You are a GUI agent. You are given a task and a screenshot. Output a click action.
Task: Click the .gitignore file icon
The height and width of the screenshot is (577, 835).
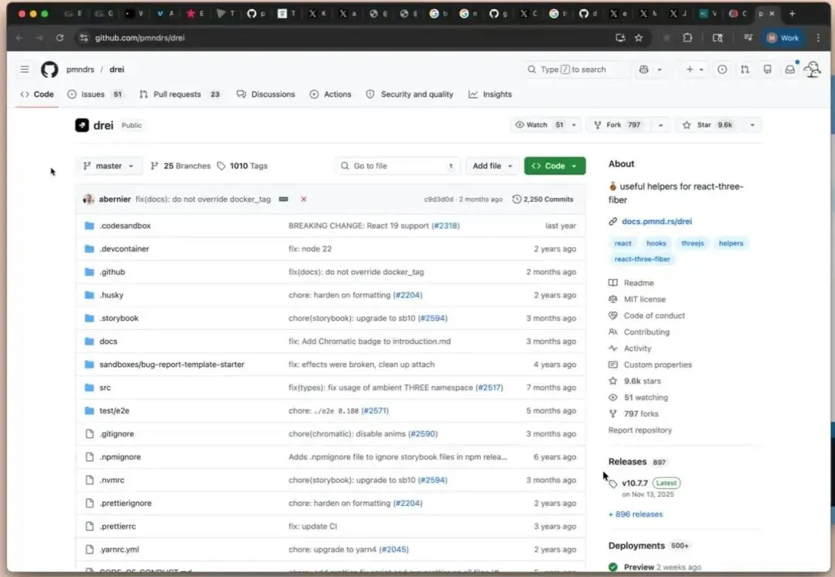click(90, 434)
